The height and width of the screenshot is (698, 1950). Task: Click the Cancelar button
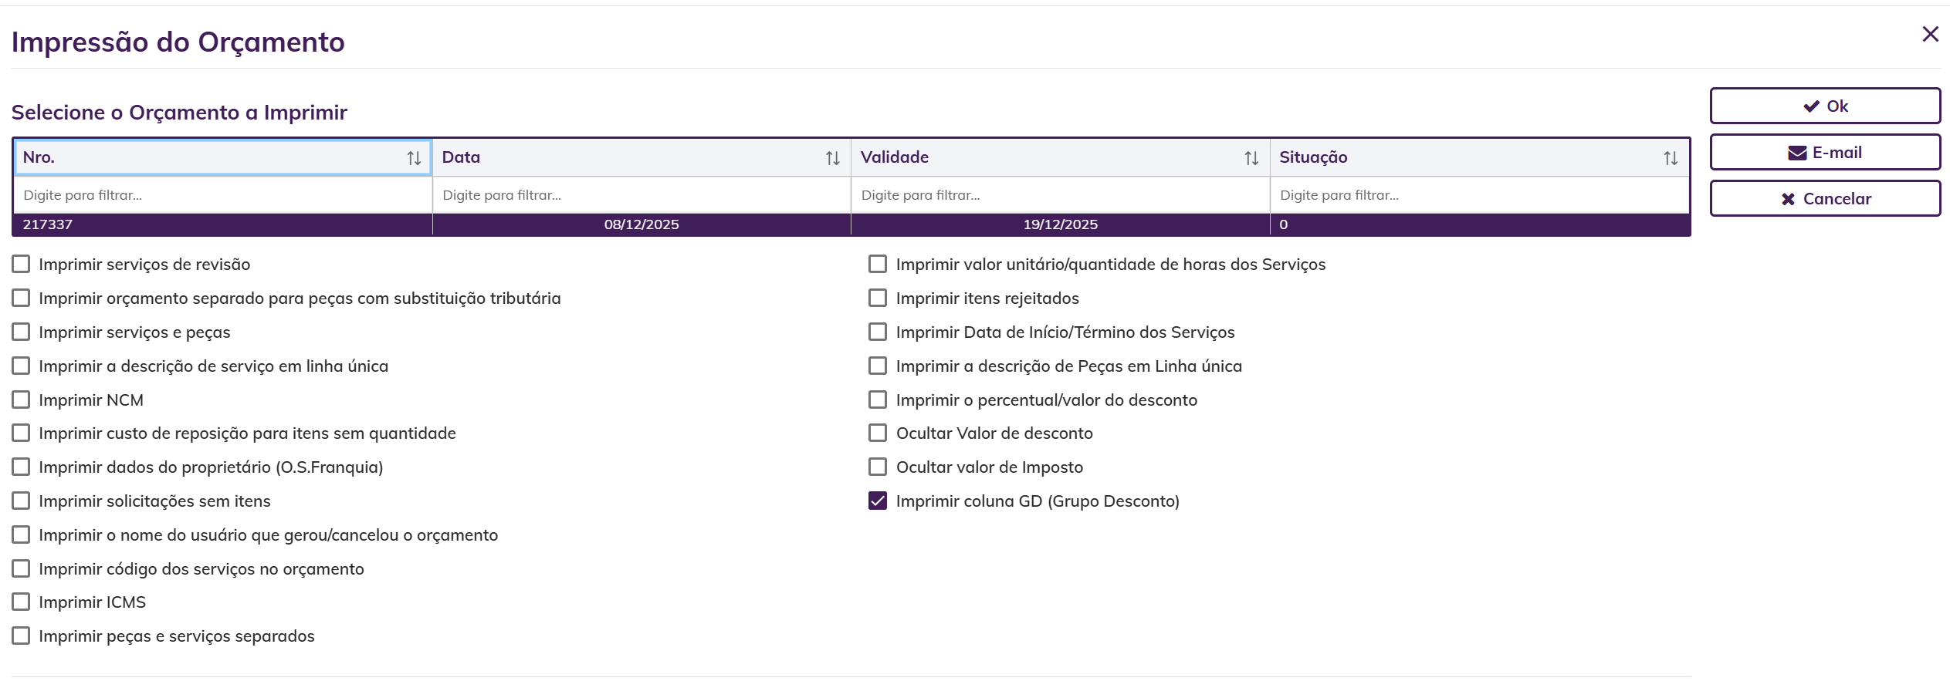[x=1824, y=199]
